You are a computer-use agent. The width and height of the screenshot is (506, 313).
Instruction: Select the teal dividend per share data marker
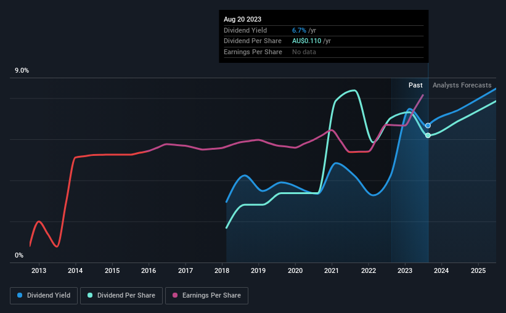click(428, 136)
